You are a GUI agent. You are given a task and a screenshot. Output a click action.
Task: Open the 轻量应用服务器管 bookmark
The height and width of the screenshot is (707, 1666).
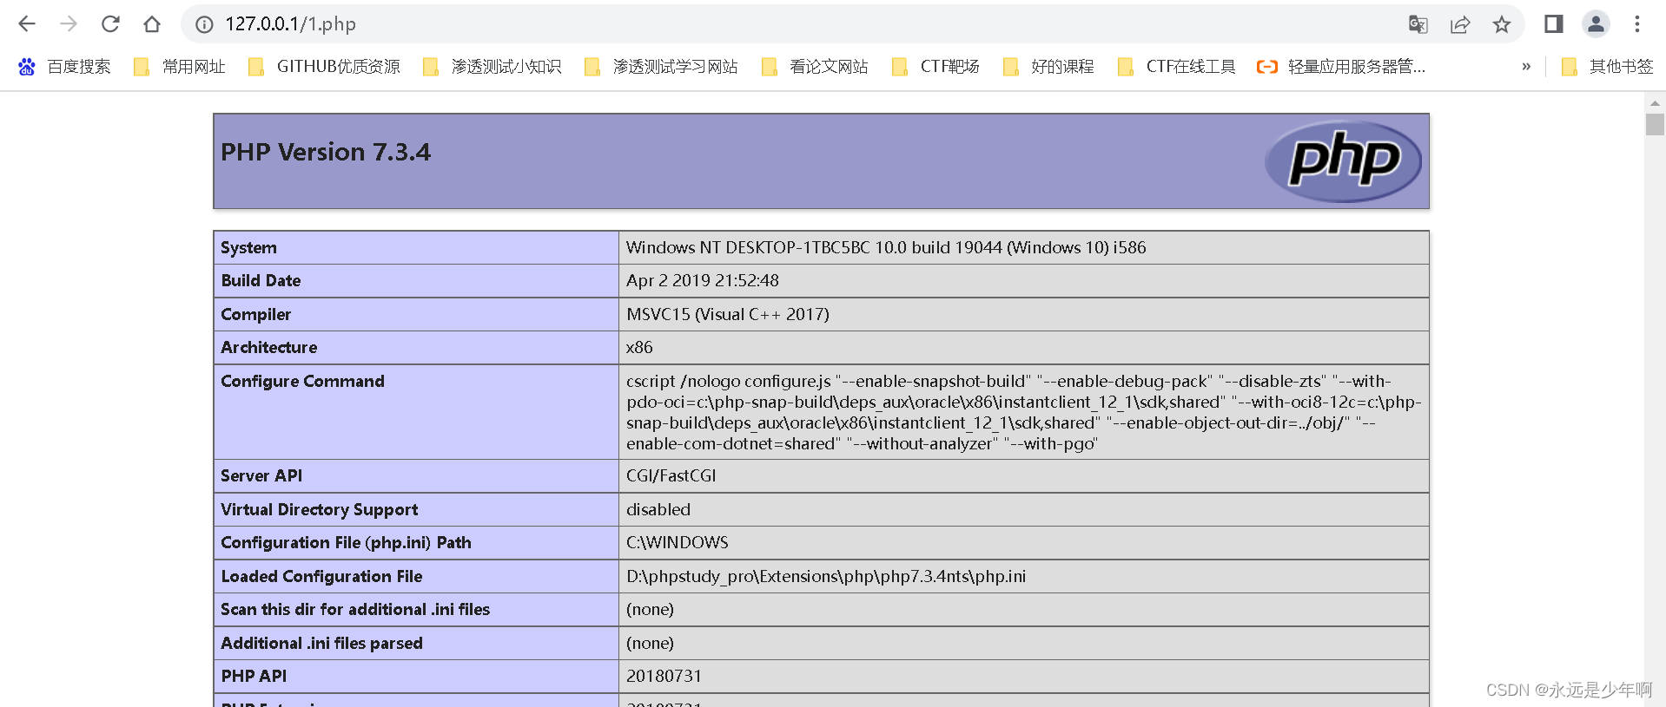point(1341,67)
